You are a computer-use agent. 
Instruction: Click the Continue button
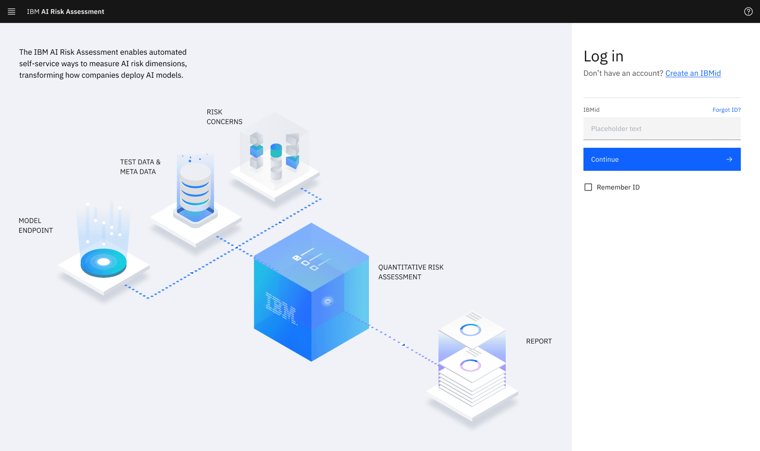click(x=662, y=159)
